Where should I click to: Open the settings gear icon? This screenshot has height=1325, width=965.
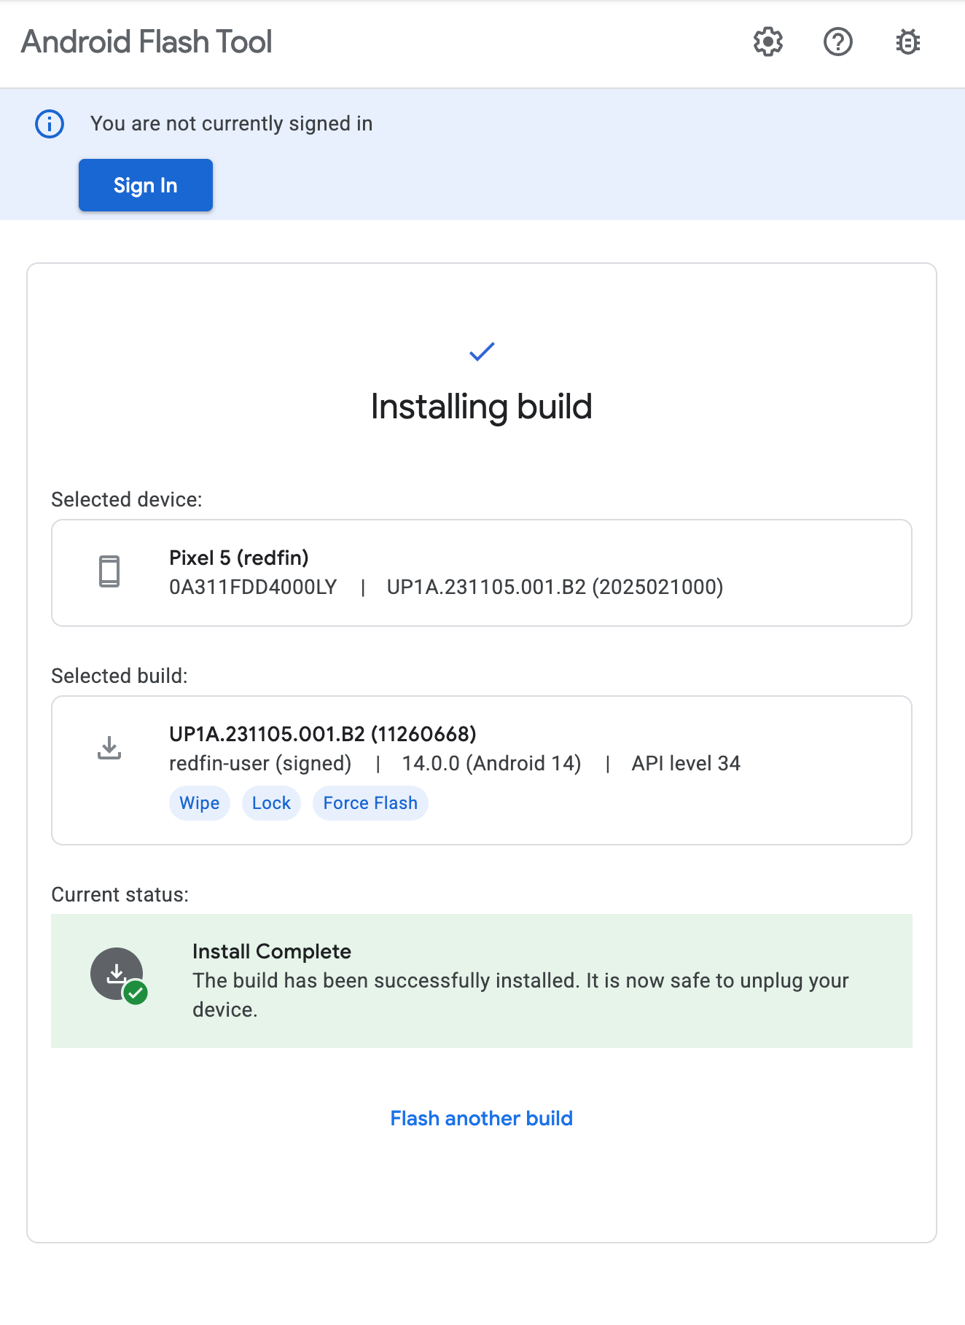pyautogui.click(x=768, y=42)
